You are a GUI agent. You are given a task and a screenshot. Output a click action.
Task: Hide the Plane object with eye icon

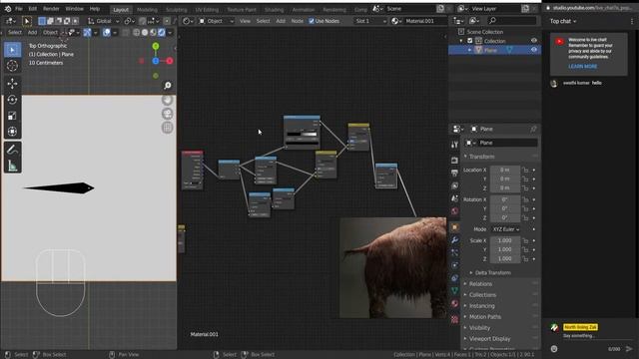pyautogui.click(x=534, y=50)
